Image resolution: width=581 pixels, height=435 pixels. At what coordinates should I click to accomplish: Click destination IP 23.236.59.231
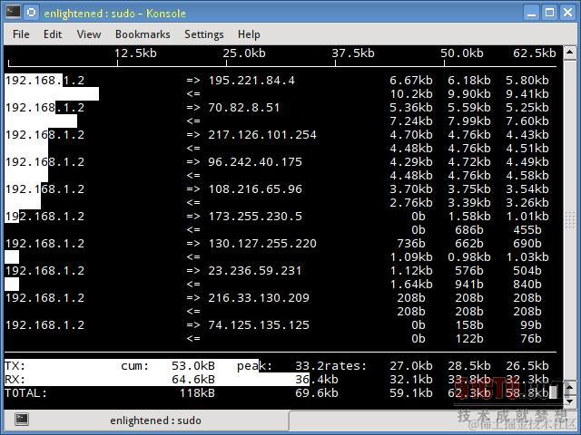tap(255, 271)
